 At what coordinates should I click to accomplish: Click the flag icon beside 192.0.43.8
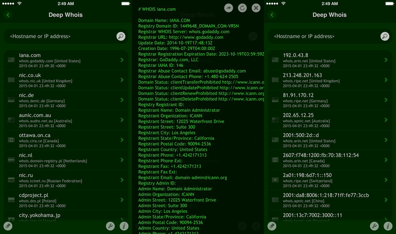click(x=275, y=60)
